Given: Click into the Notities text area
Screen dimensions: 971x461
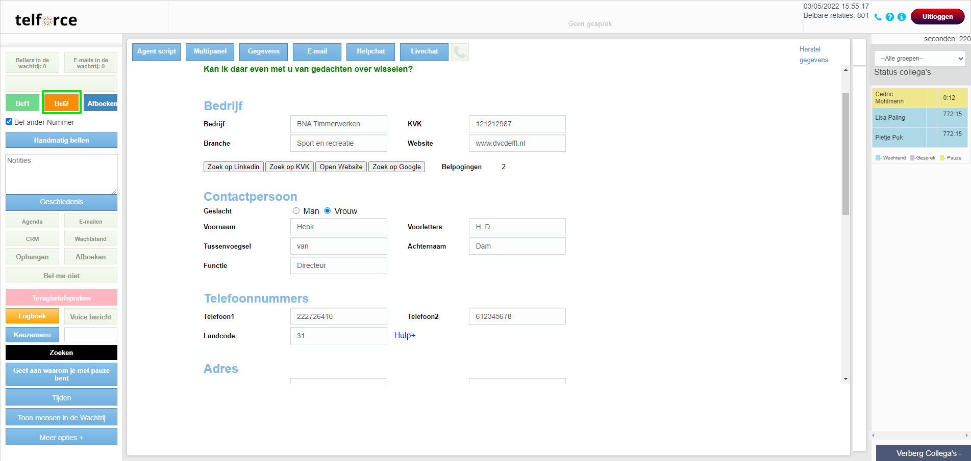Looking at the screenshot, I should (x=61, y=174).
